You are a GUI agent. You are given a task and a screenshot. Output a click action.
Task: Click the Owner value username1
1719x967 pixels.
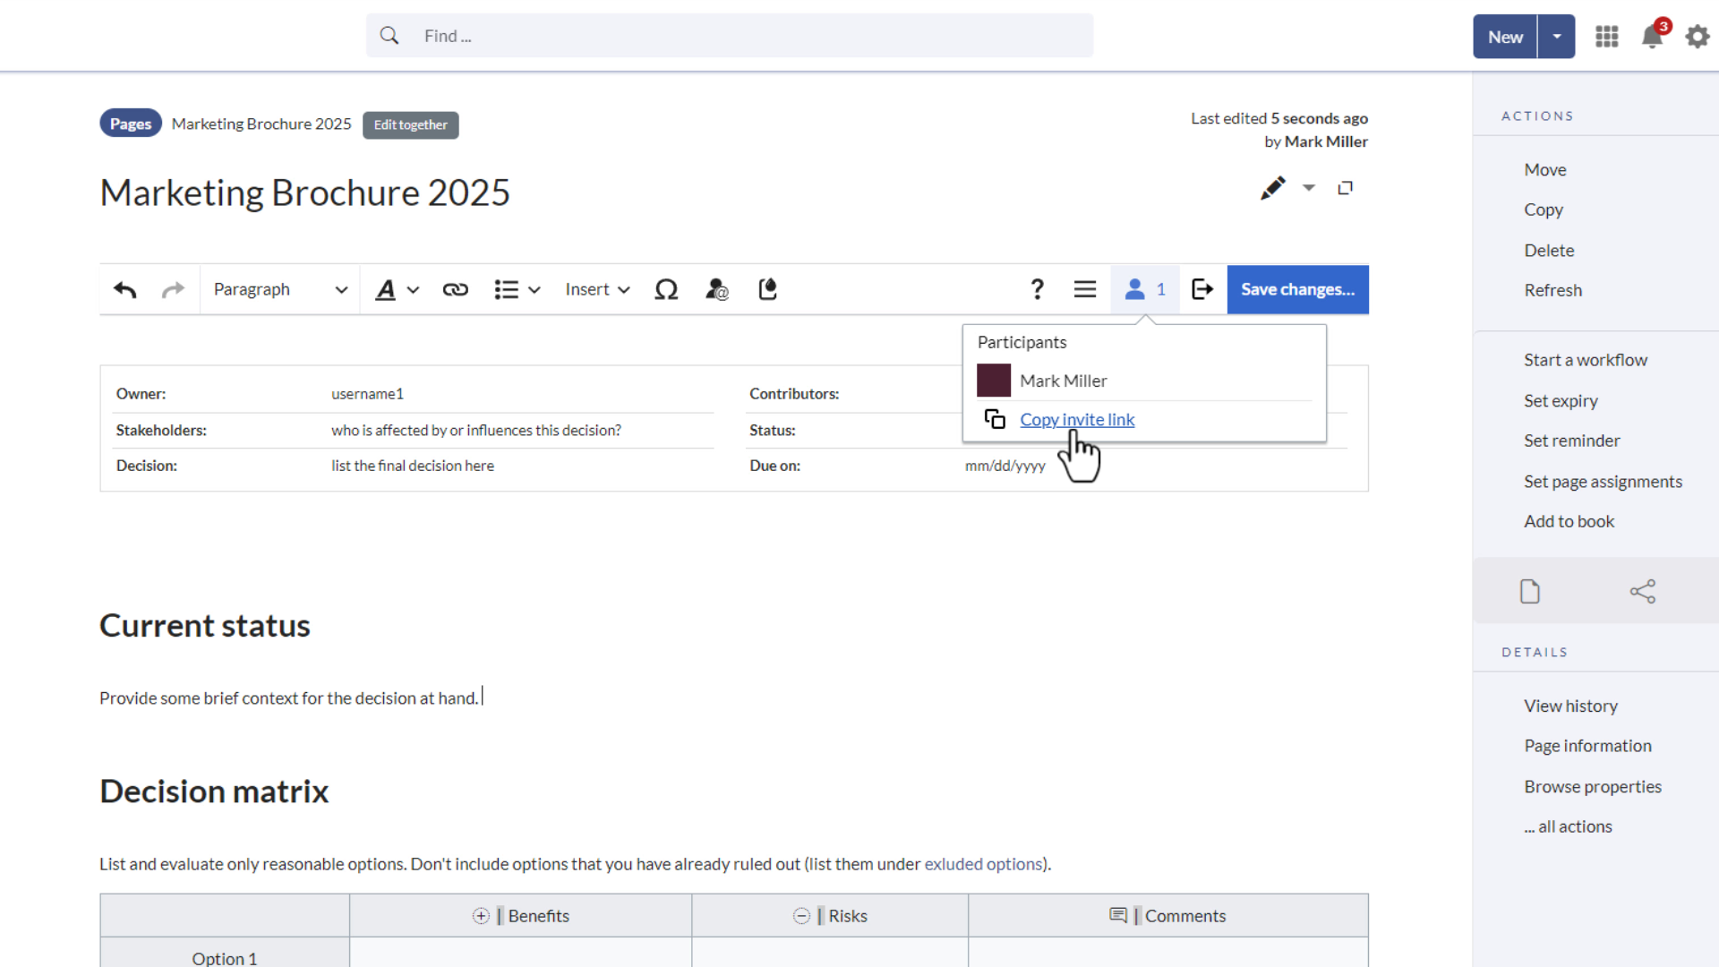(367, 394)
